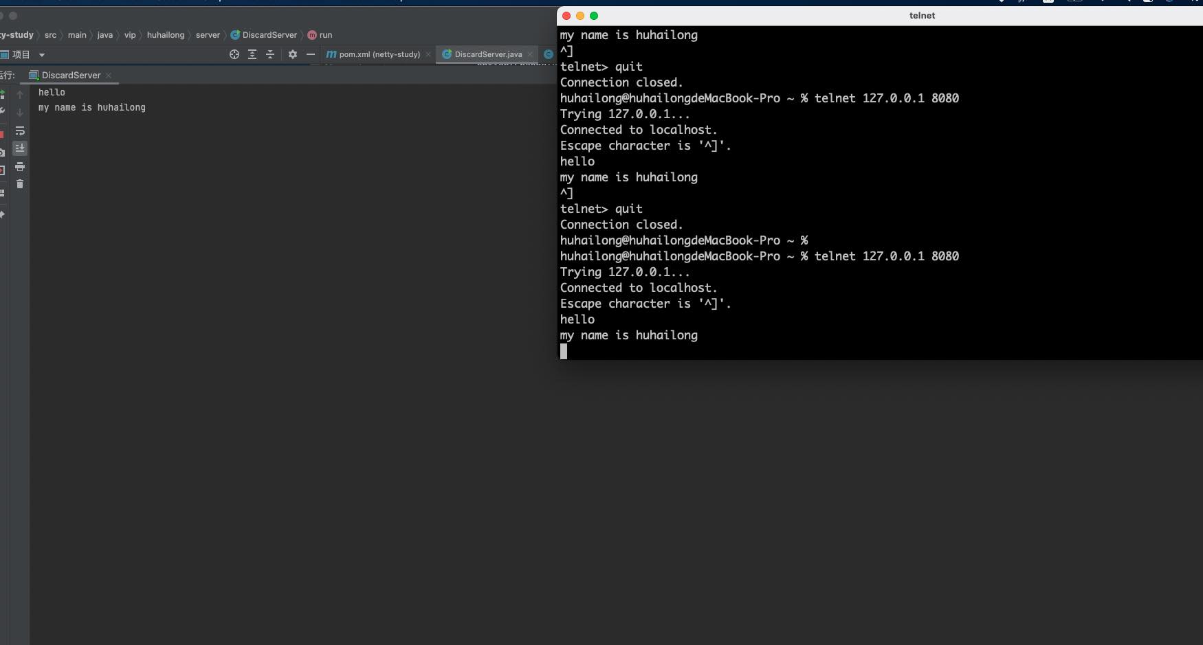Toggle soft-wrap in the Run console

20,131
